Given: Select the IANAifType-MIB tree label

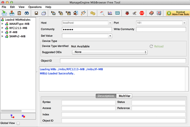Looking at the screenshot, I should (19, 24).
